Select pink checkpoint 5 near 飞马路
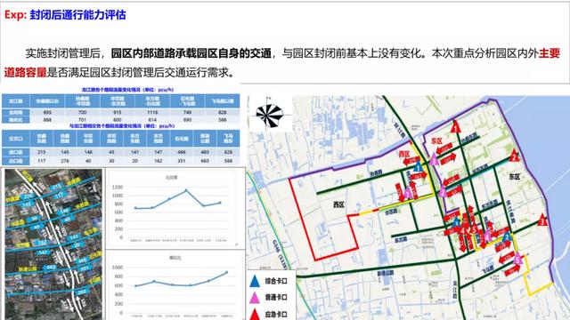 click(518, 259)
